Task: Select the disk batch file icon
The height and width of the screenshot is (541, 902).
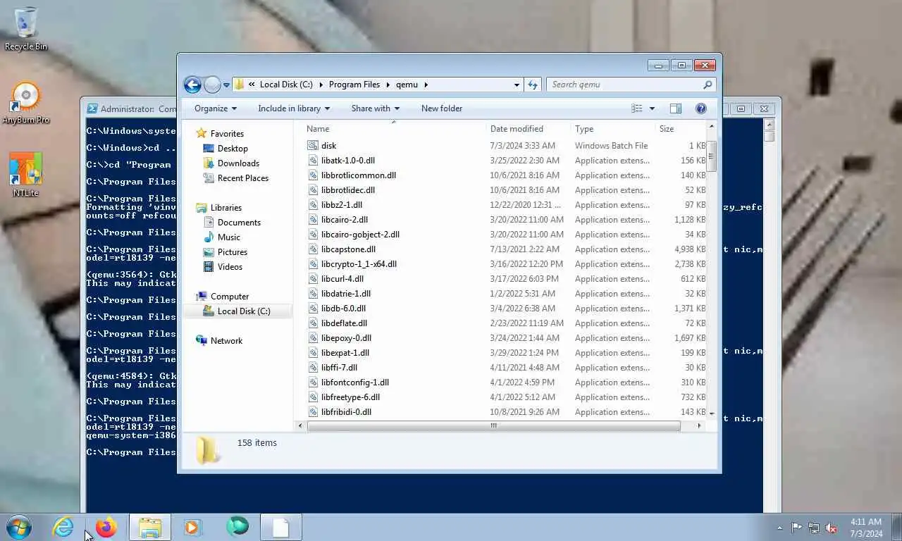Action: tap(313, 146)
